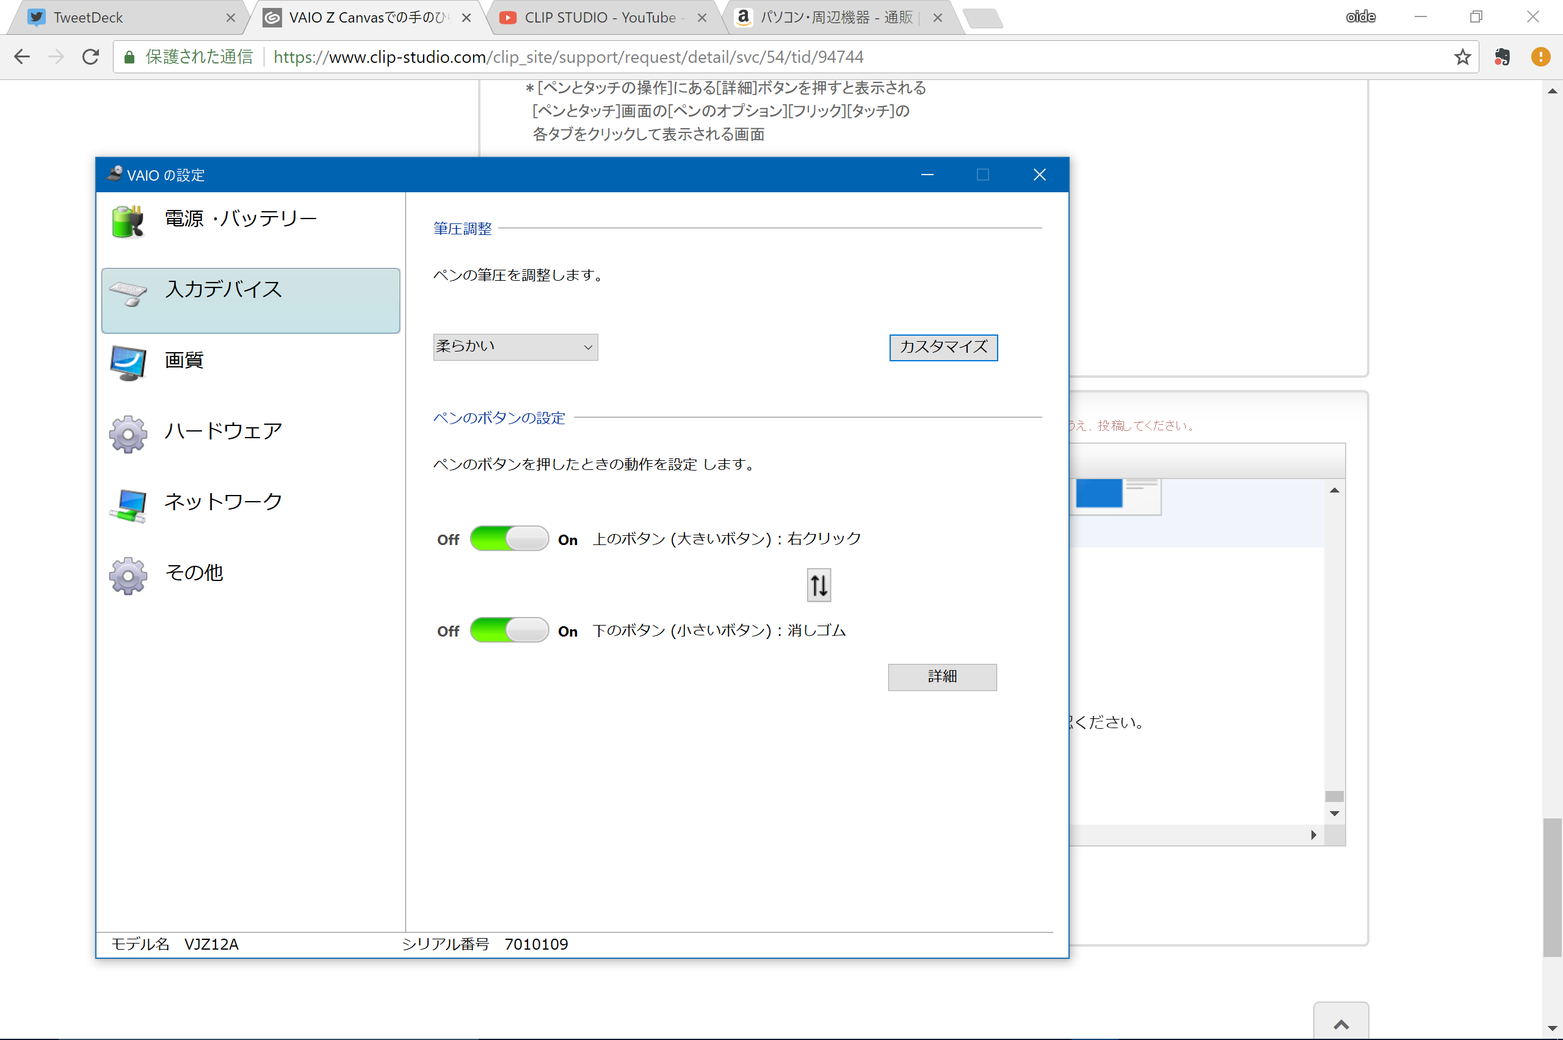Click the swap pen buttons arrows icon

point(819,585)
